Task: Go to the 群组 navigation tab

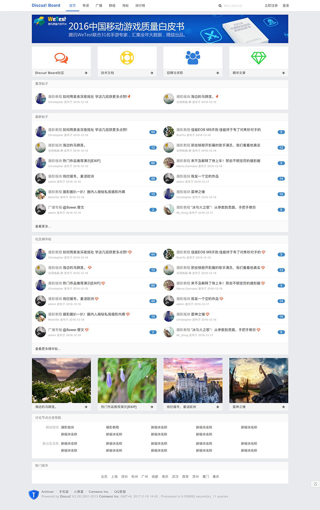Action: point(112,6)
